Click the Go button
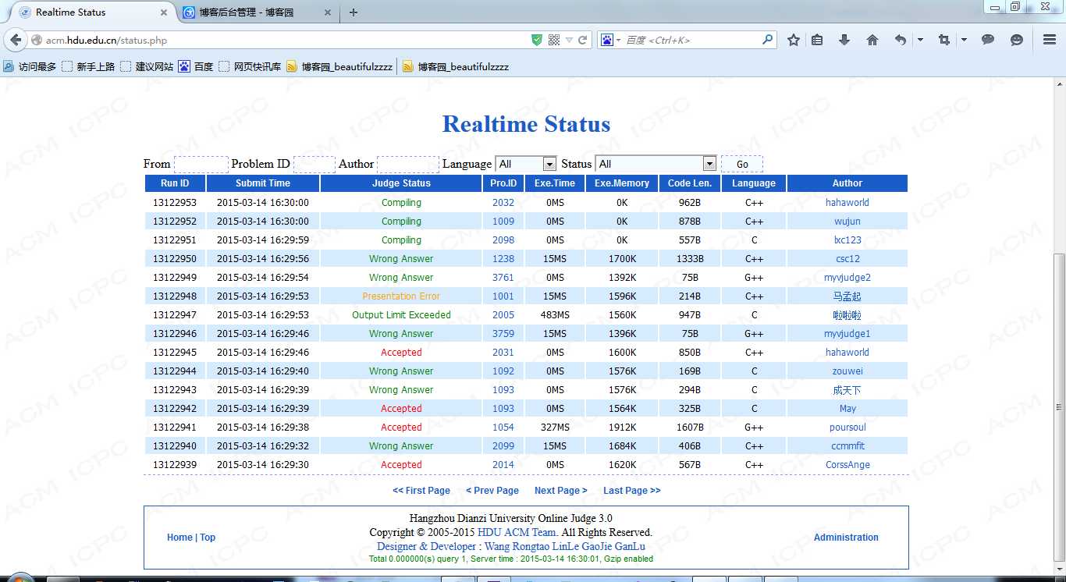This screenshot has width=1066, height=582. (742, 164)
